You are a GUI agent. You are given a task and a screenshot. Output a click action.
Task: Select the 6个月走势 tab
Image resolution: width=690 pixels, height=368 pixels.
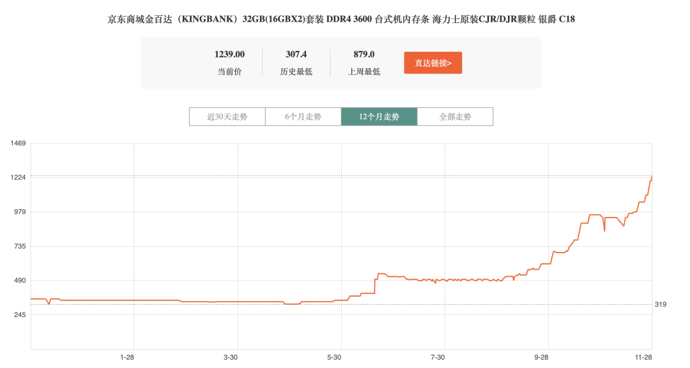(x=303, y=117)
